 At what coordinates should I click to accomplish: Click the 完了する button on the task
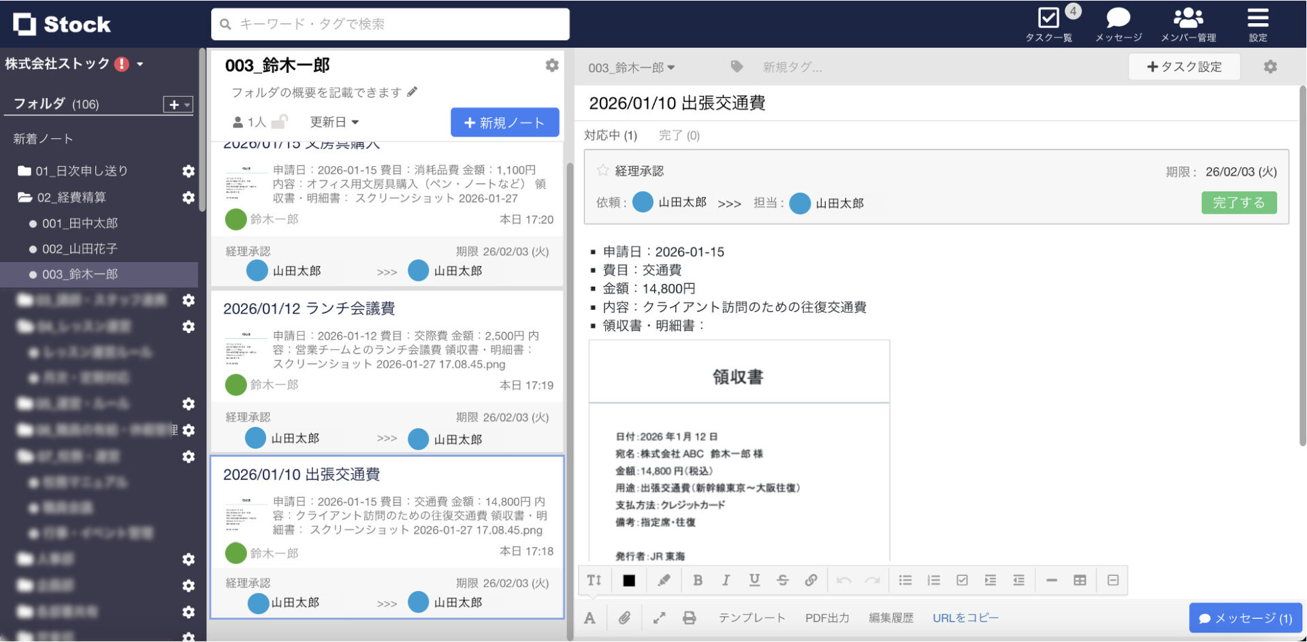pyautogui.click(x=1239, y=202)
